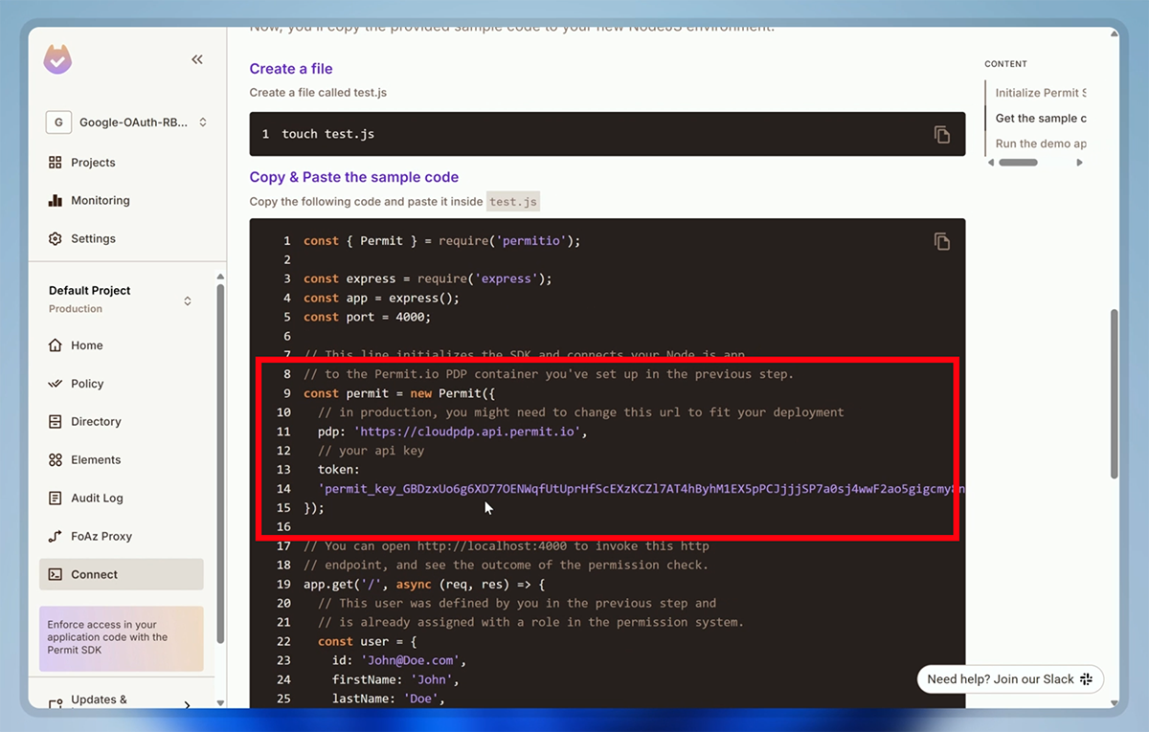1149x732 pixels.
Task: Click the 'Create a file called test.js' text
Action: point(318,93)
